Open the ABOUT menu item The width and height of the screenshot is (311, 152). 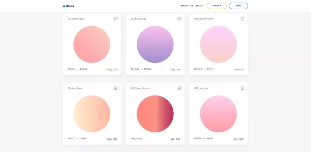coord(200,6)
